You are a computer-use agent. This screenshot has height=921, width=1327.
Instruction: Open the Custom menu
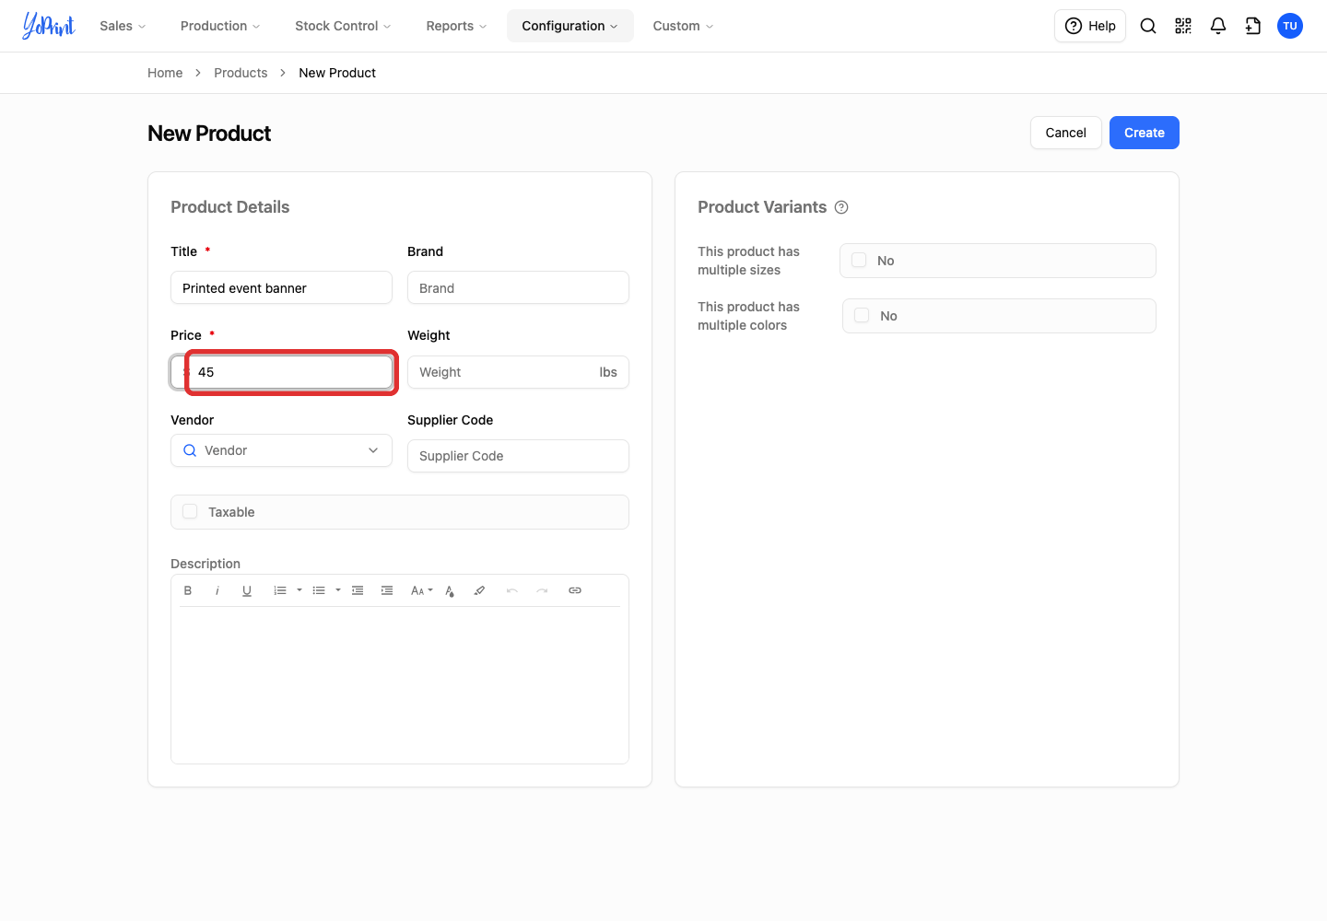pos(683,26)
